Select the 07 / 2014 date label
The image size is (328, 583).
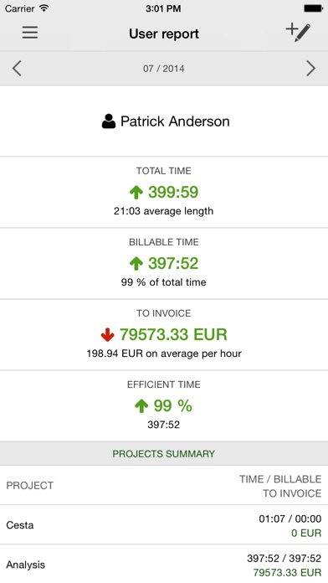tap(164, 69)
